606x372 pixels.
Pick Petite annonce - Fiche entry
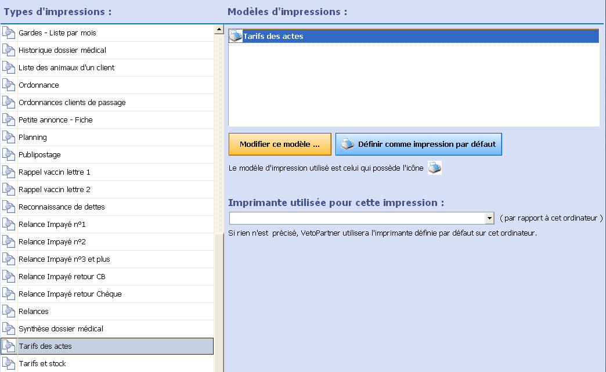point(56,120)
